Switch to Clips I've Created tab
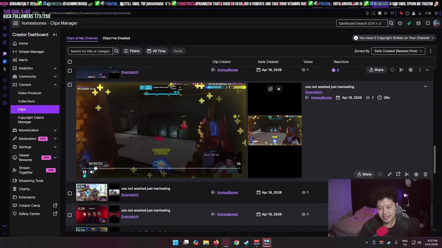The height and width of the screenshot is (248, 442). pos(116,38)
